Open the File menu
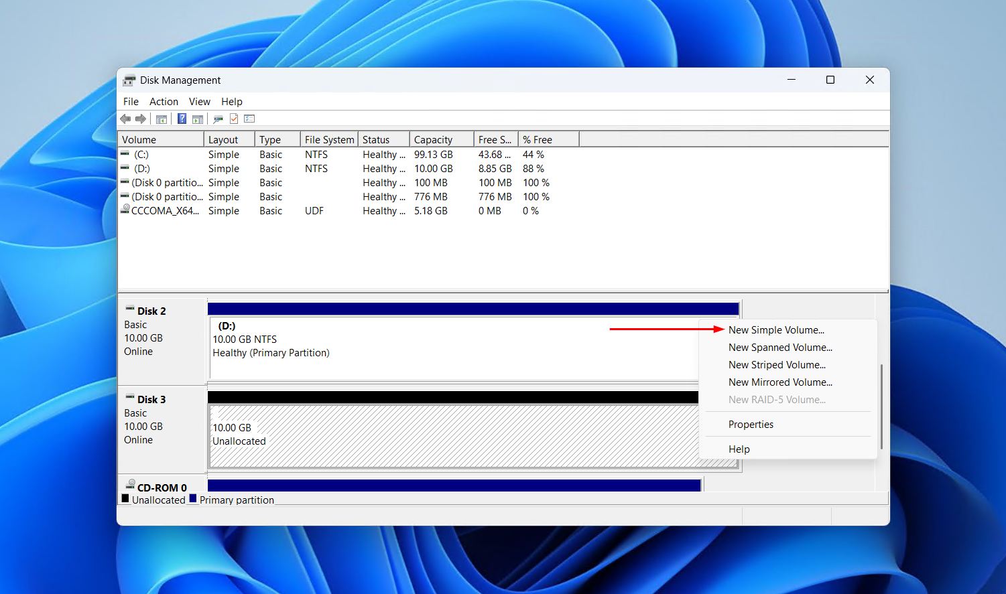Screen dimensions: 1006x594 pyautogui.click(x=131, y=102)
